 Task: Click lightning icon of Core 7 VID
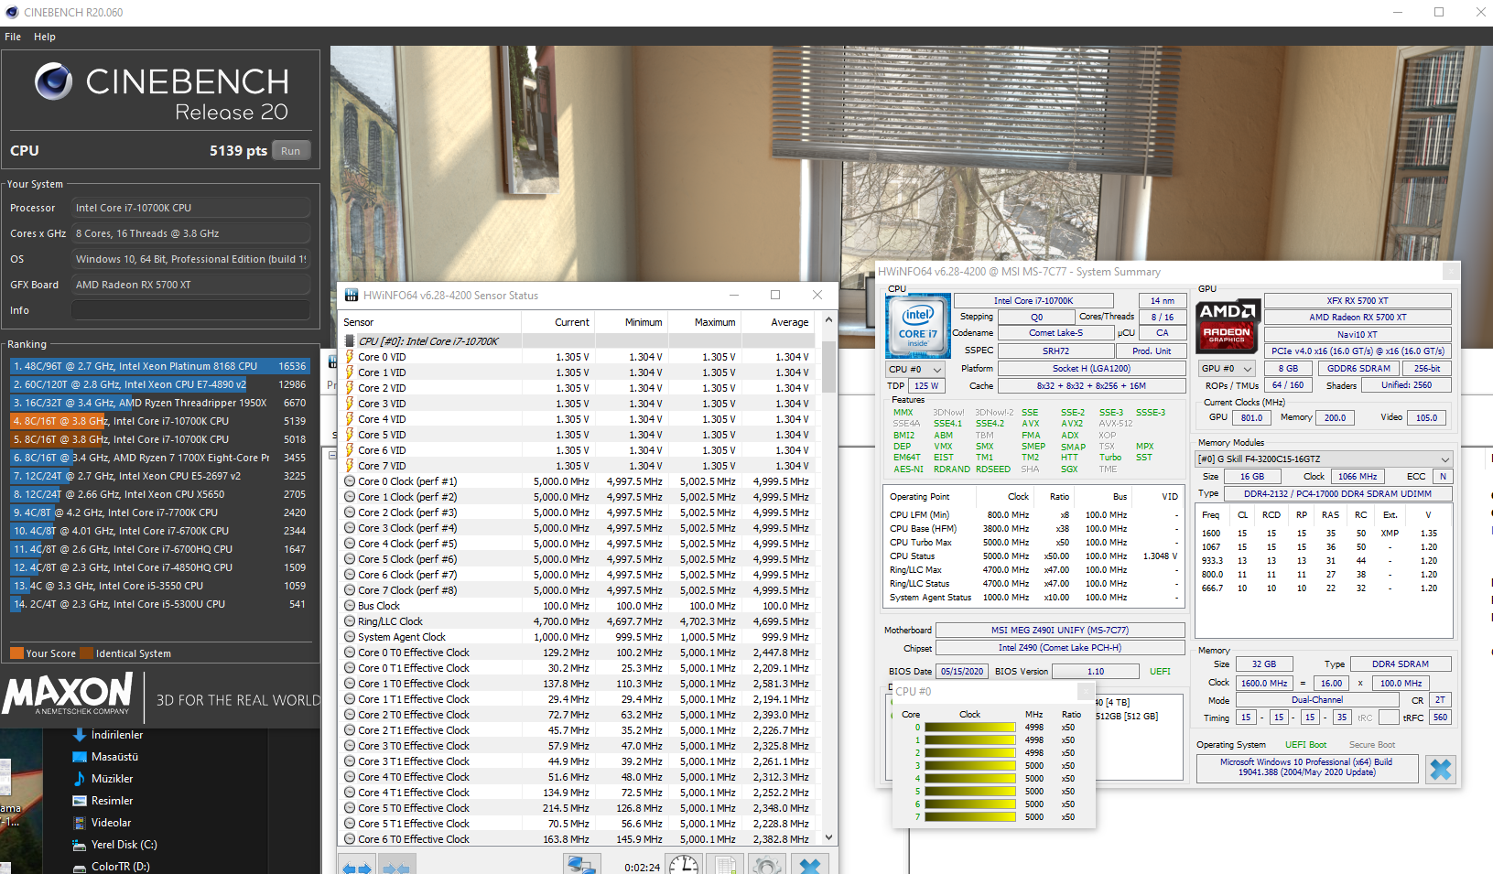(x=350, y=466)
